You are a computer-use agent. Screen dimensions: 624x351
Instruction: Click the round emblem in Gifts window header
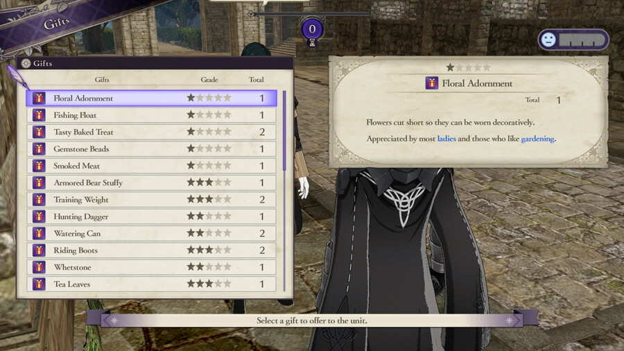26,63
